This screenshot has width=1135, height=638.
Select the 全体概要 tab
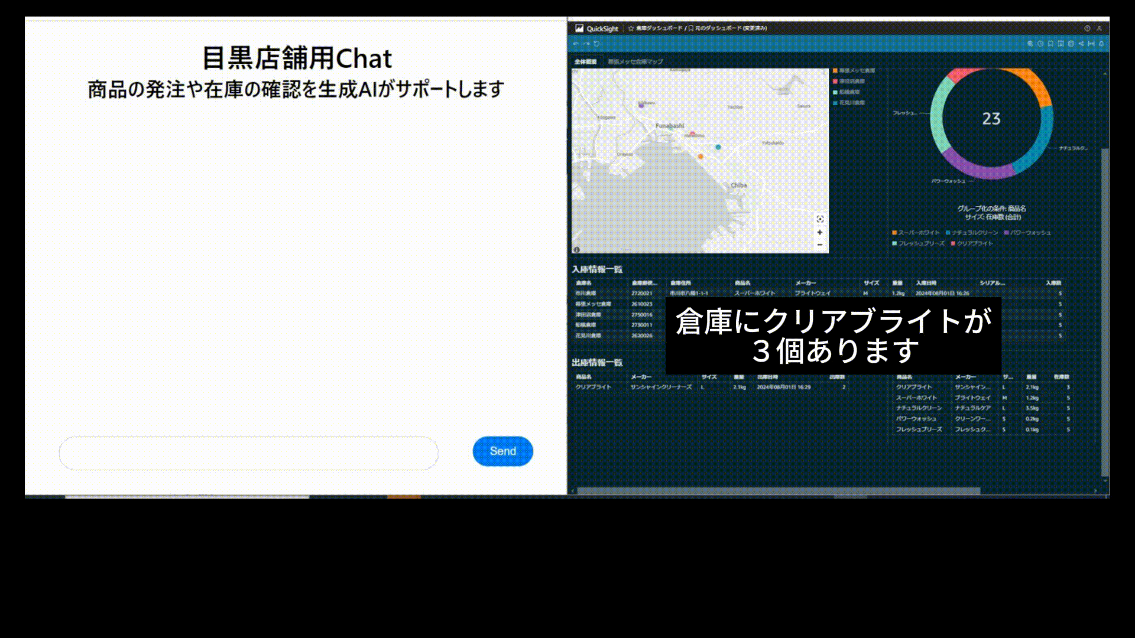coord(586,61)
